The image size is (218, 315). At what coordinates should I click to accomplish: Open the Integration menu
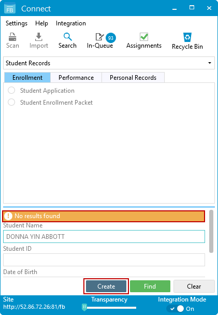click(x=71, y=23)
